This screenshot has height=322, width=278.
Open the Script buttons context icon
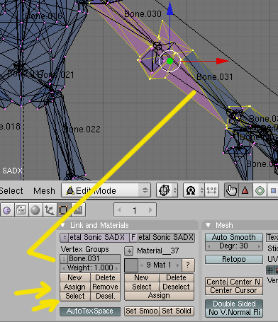click(21, 210)
